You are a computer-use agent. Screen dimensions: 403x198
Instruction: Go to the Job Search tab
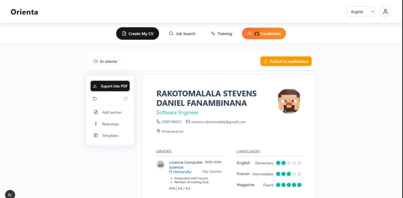[182, 33]
